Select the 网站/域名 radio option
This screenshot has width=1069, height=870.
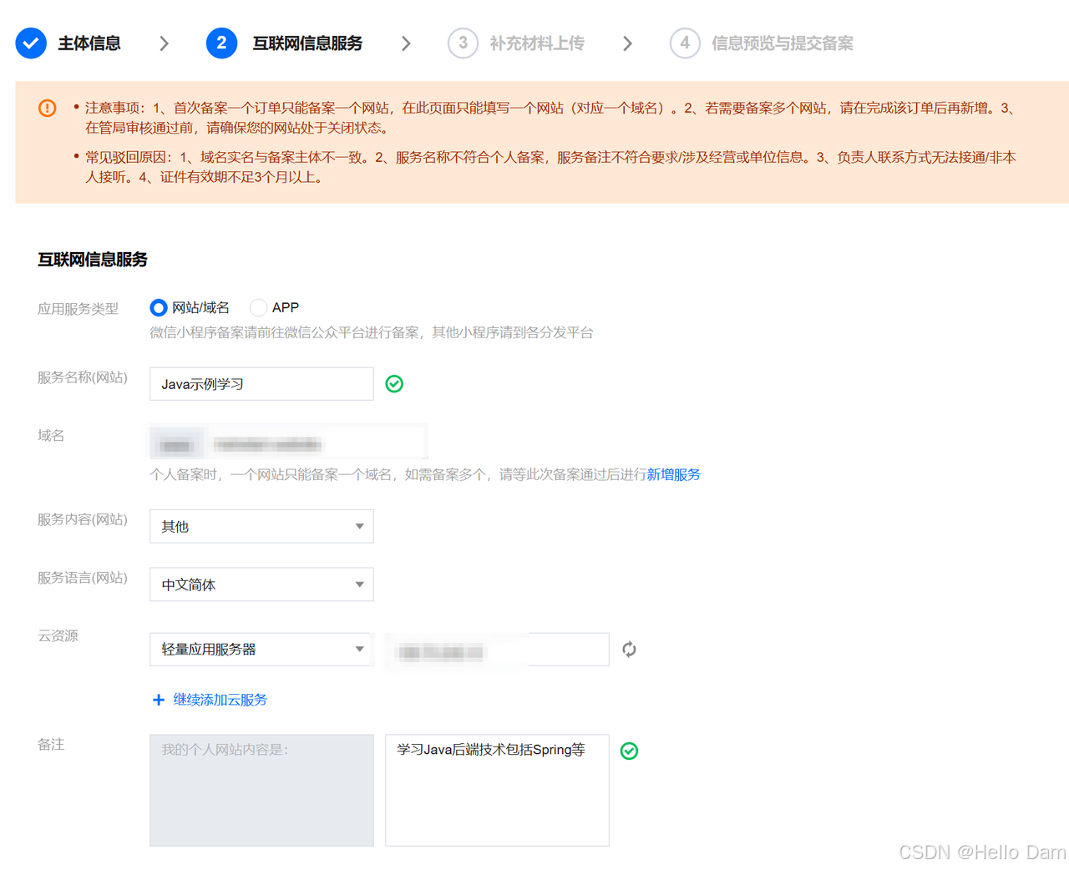[x=158, y=307]
